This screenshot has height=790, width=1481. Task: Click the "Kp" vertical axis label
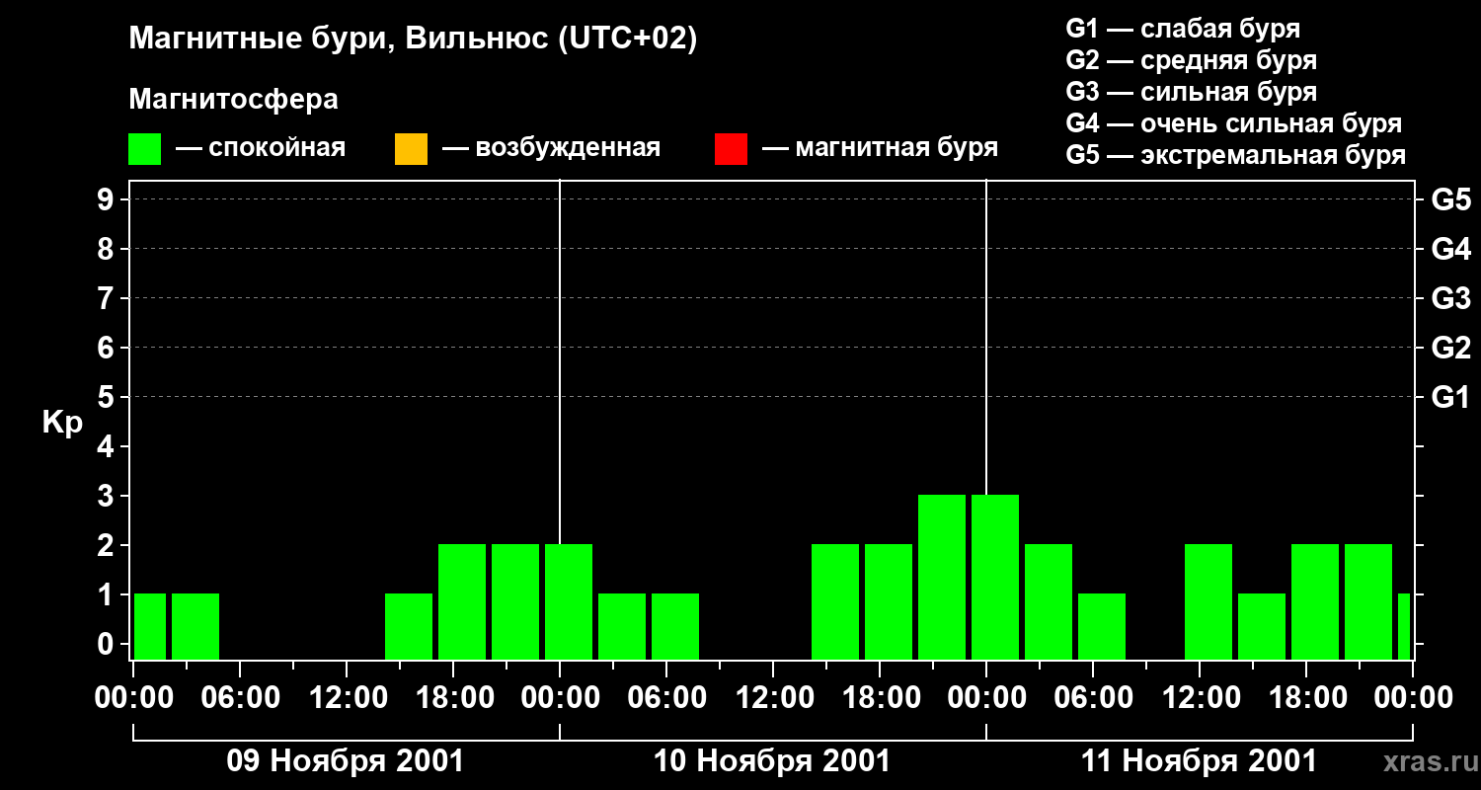coord(62,423)
